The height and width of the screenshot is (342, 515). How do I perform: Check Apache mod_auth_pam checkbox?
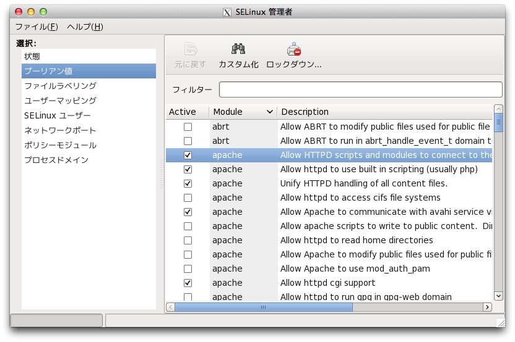pos(188,269)
